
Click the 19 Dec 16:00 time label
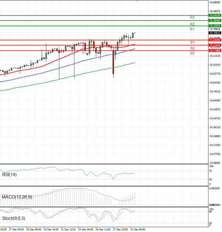[x=51, y=229]
